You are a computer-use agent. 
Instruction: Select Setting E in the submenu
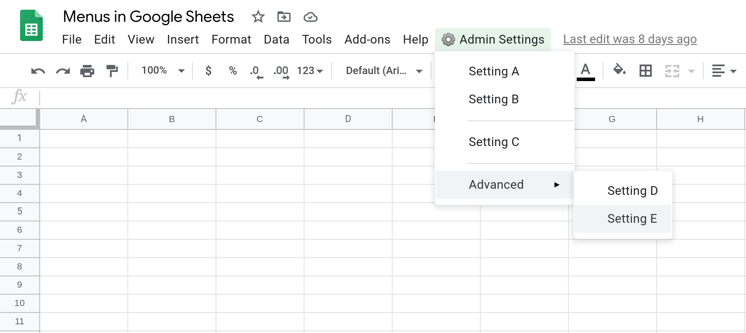point(623,219)
